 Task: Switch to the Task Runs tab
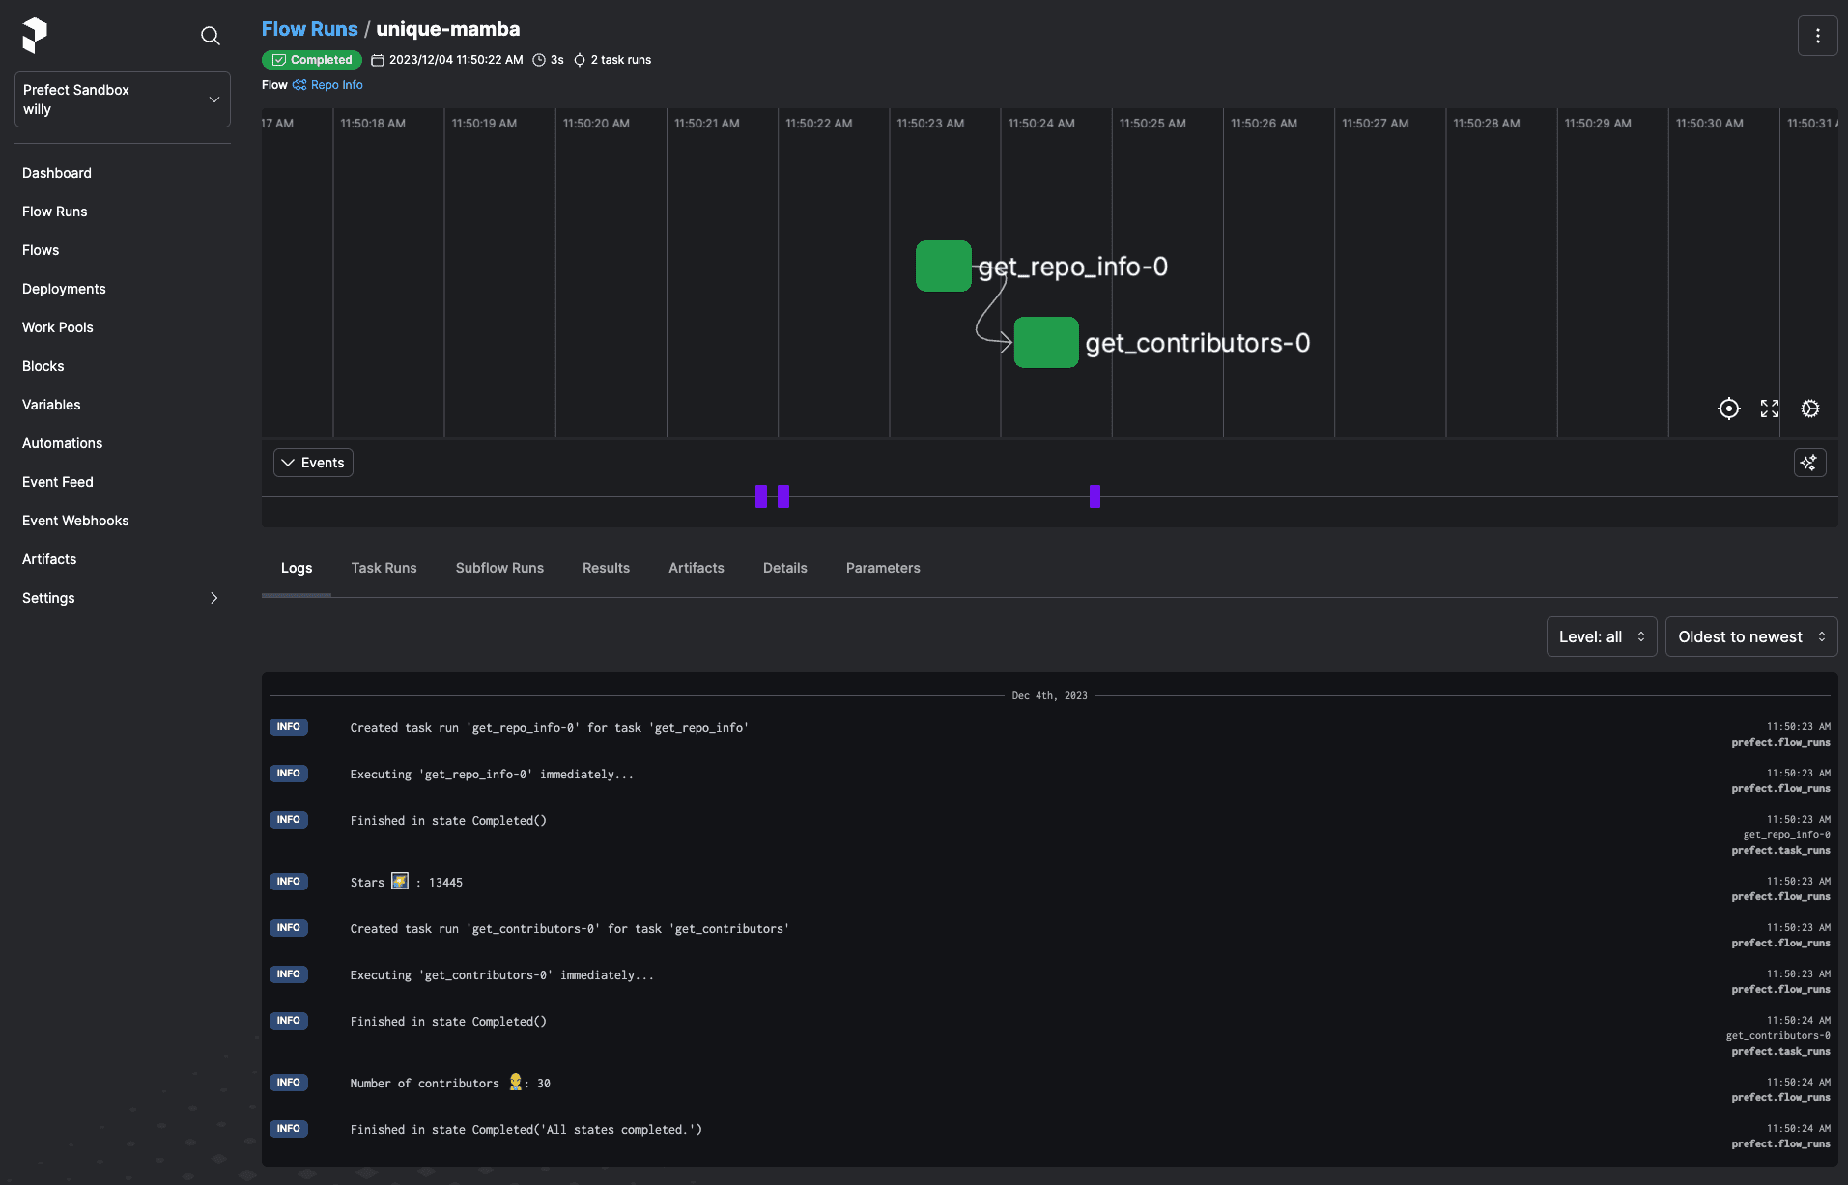tap(384, 568)
